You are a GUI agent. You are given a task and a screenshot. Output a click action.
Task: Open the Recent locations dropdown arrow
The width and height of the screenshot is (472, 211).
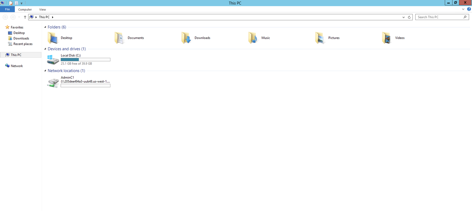pos(19,17)
